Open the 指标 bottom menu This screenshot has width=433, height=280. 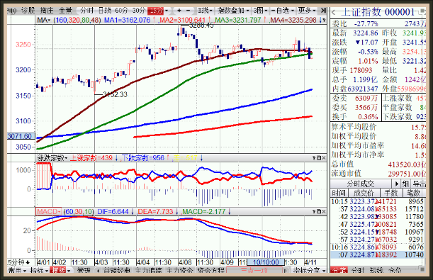(39, 270)
